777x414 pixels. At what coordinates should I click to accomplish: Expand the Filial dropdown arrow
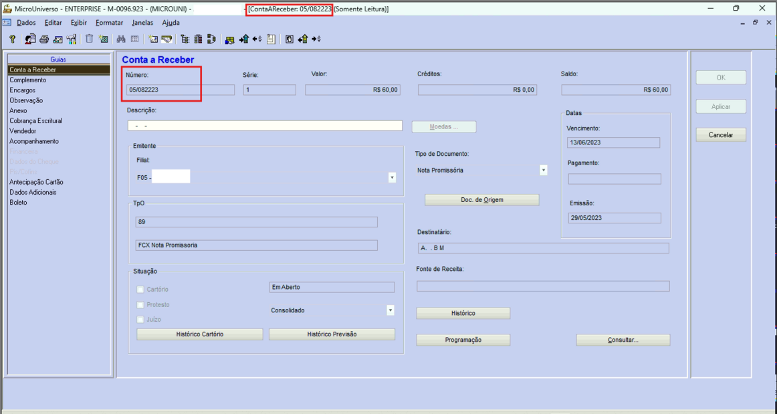pyautogui.click(x=392, y=177)
